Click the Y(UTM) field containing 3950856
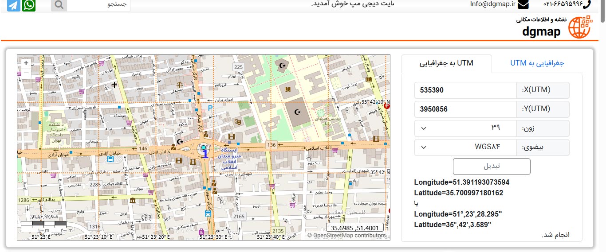The width and height of the screenshot is (606, 252). [x=466, y=109]
